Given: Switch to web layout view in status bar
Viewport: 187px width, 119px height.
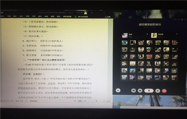Looking at the screenshot, I should pyautogui.click(x=85, y=101).
